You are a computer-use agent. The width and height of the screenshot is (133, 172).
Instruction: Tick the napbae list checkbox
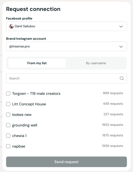click(x=8, y=146)
